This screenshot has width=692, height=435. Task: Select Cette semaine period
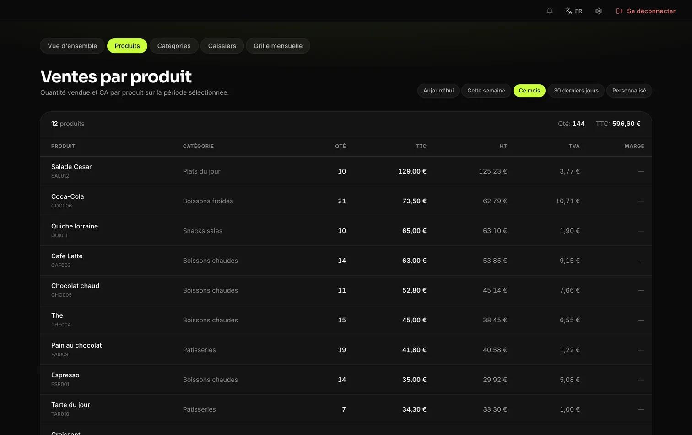pyautogui.click(x=486, y=91)
